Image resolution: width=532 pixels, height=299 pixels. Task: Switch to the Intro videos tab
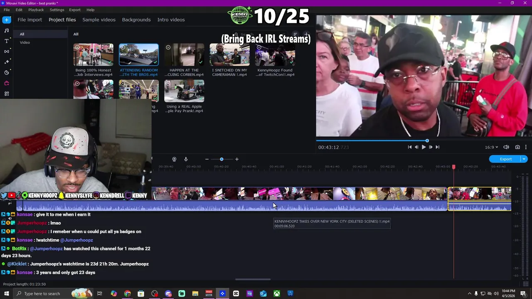tap(171, 20)
